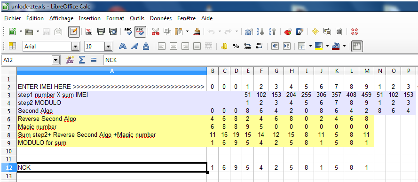
Task: Expand the Open recent files arrow
Action: tap(38, 32)
